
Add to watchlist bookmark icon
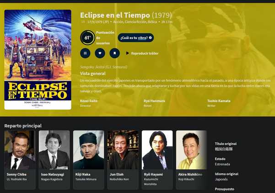tap(115, 53)
